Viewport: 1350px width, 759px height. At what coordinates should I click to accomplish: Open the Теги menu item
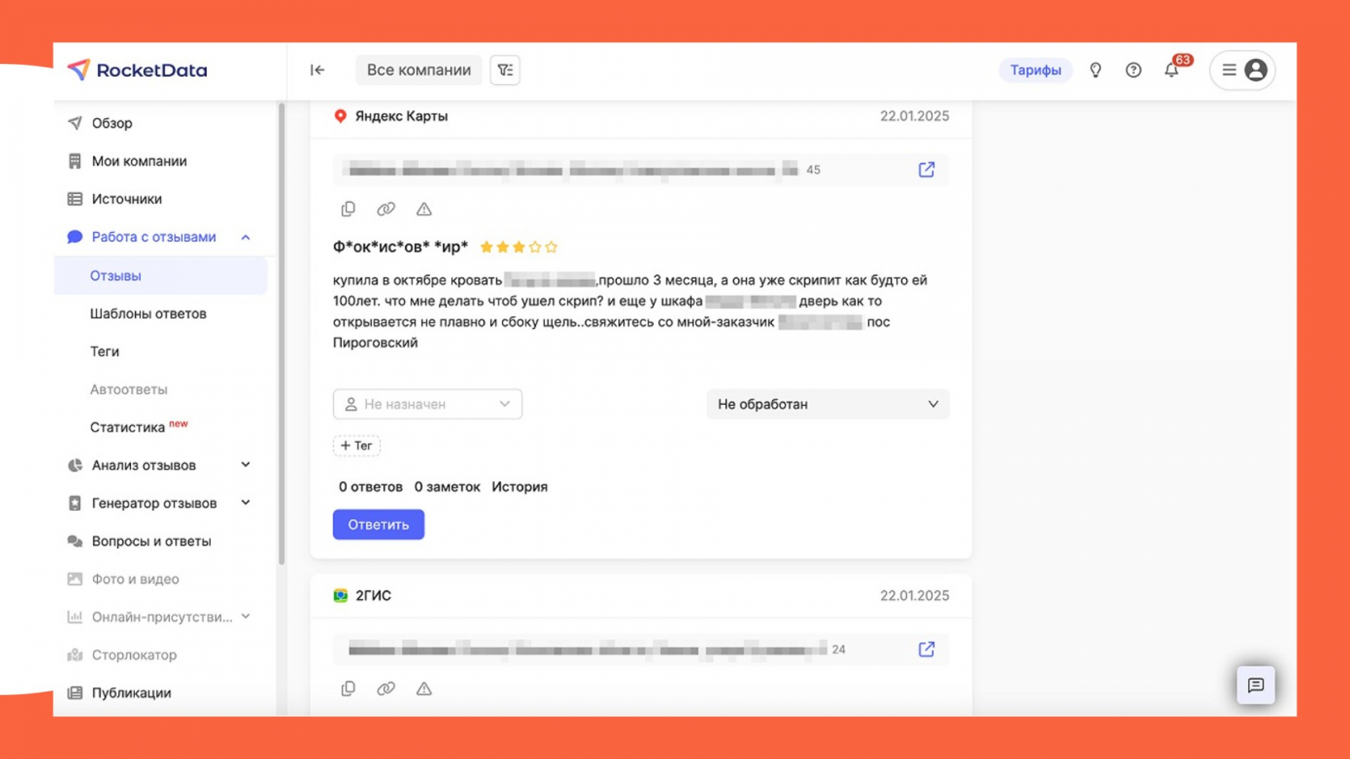click(105, 352)
